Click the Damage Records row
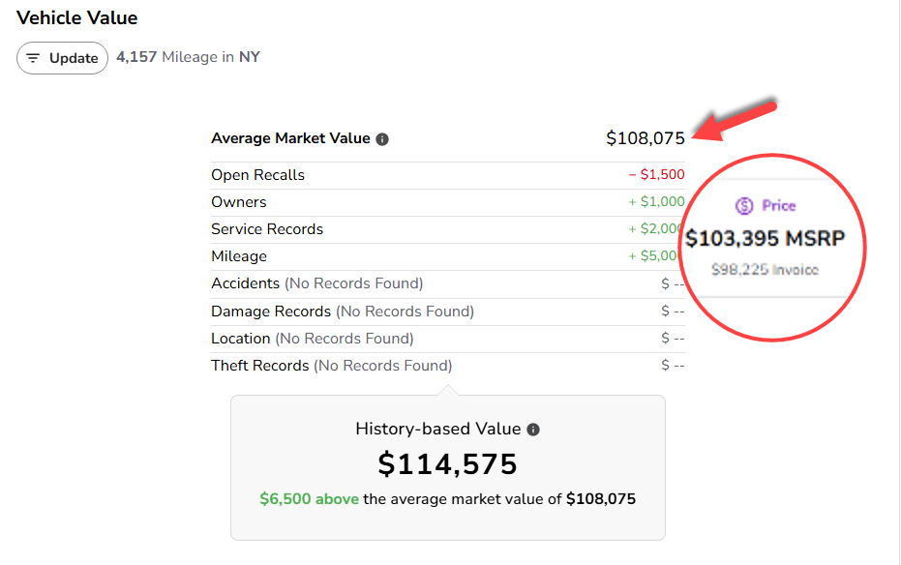901x565 pixels. (x=448, y=312)
